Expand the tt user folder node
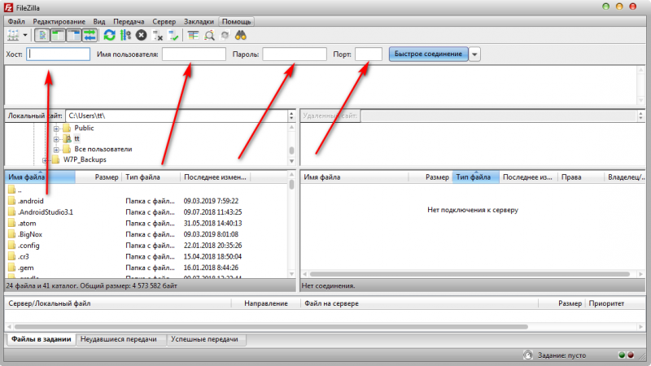This screenshot has width=651, height=366. point(56,139)
